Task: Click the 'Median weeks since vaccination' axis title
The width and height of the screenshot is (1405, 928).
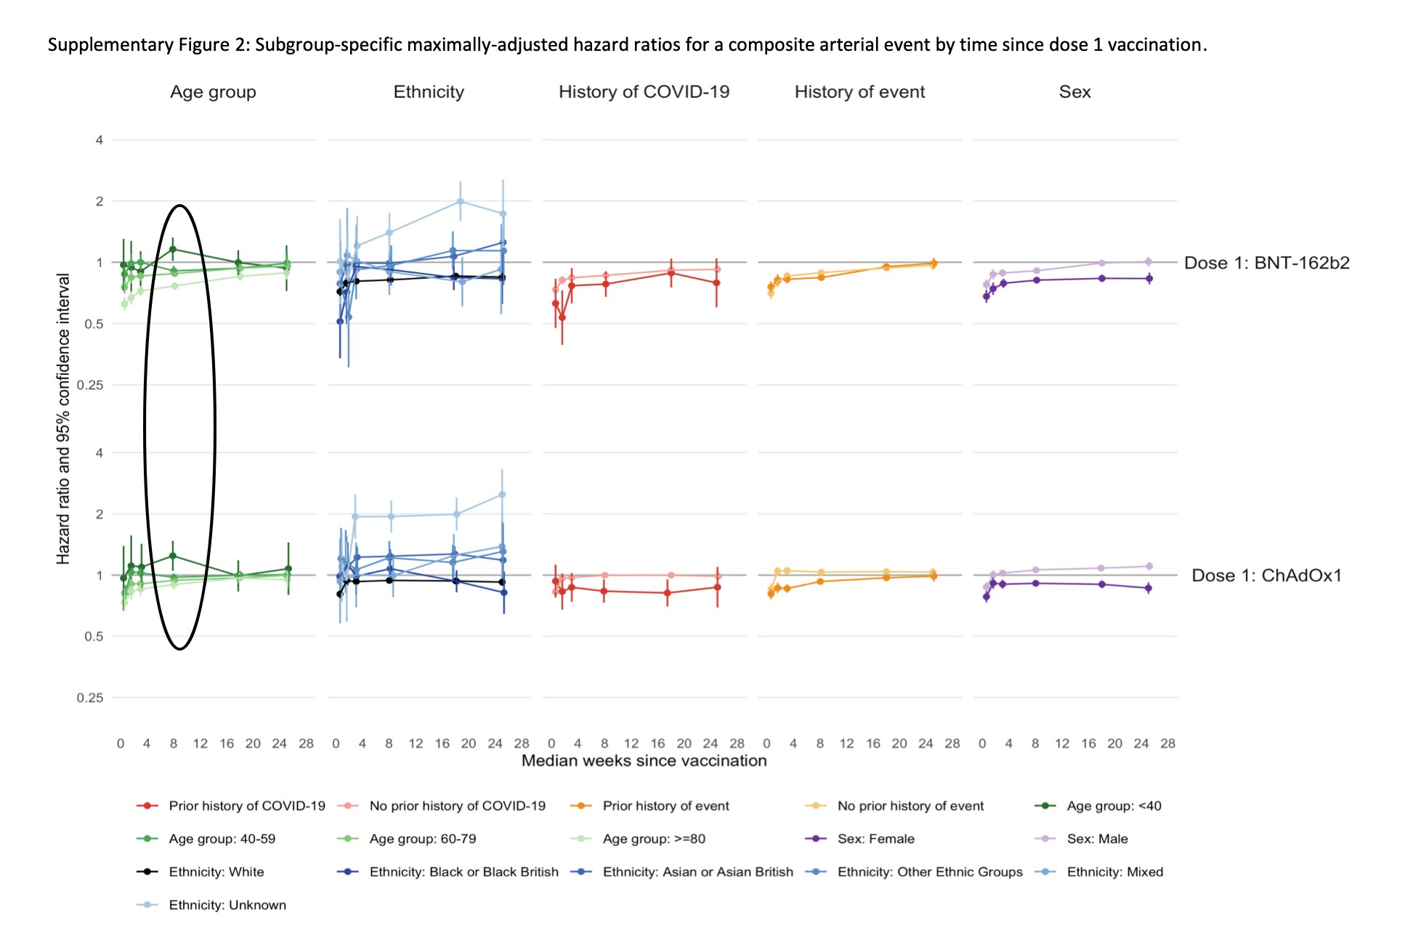Action: pos(644,761)
